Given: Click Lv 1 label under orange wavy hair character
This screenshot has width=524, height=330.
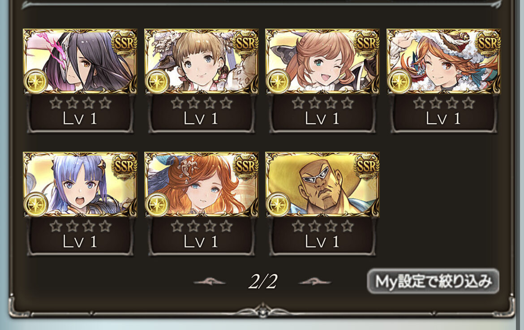Looking at the screenshot, I should coord(201,241).
